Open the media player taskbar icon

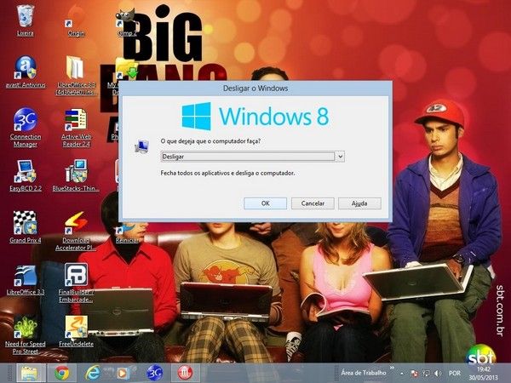click(123, 373)
